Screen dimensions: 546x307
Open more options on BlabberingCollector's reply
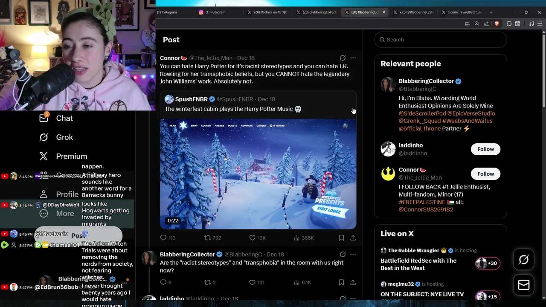click(x=353, y=255)
